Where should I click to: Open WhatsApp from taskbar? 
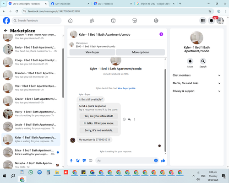(31, 172)
